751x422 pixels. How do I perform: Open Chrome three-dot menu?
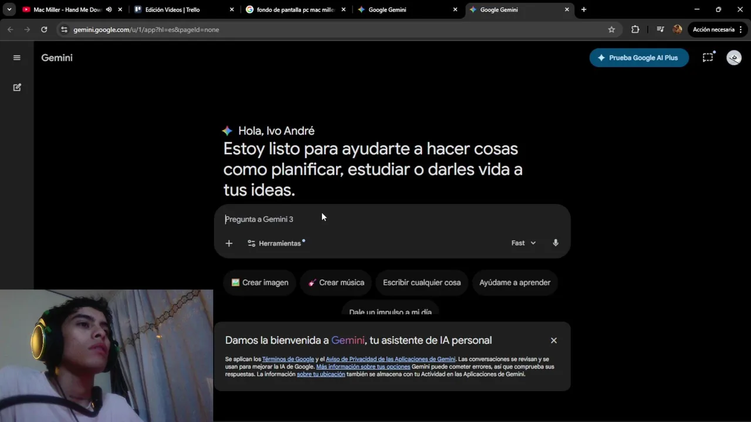point(742,29)
